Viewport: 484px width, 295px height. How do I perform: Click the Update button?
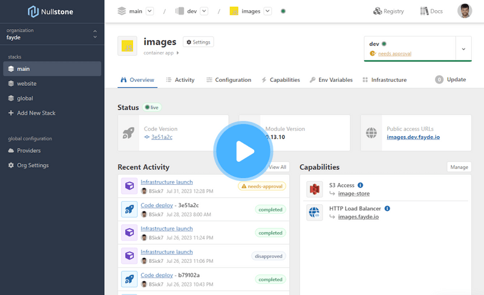click(451, 80)
